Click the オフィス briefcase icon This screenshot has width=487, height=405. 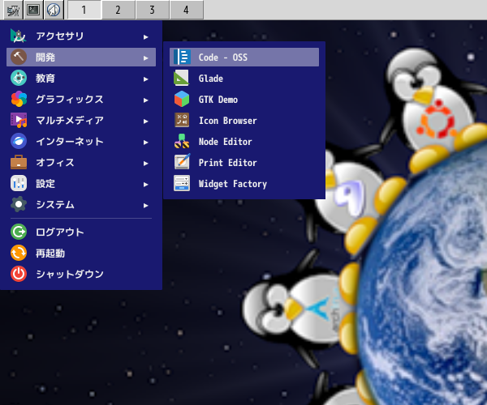tap(19, 162)
